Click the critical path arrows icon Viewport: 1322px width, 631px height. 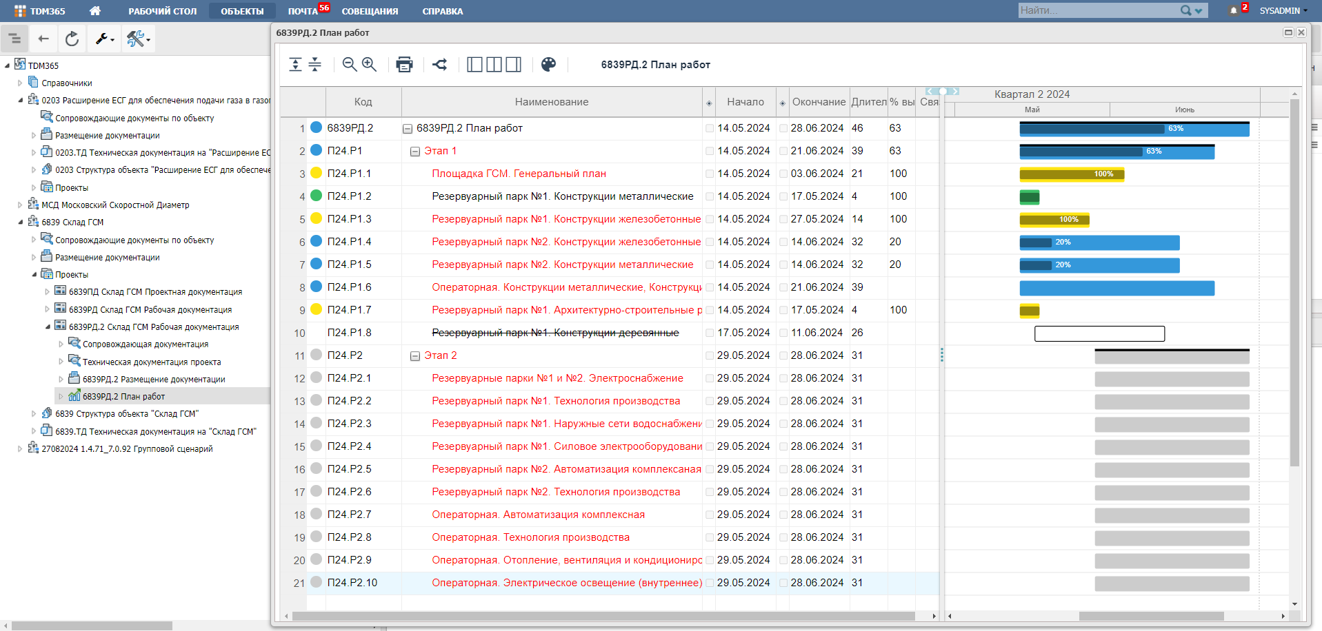[440, 65]
